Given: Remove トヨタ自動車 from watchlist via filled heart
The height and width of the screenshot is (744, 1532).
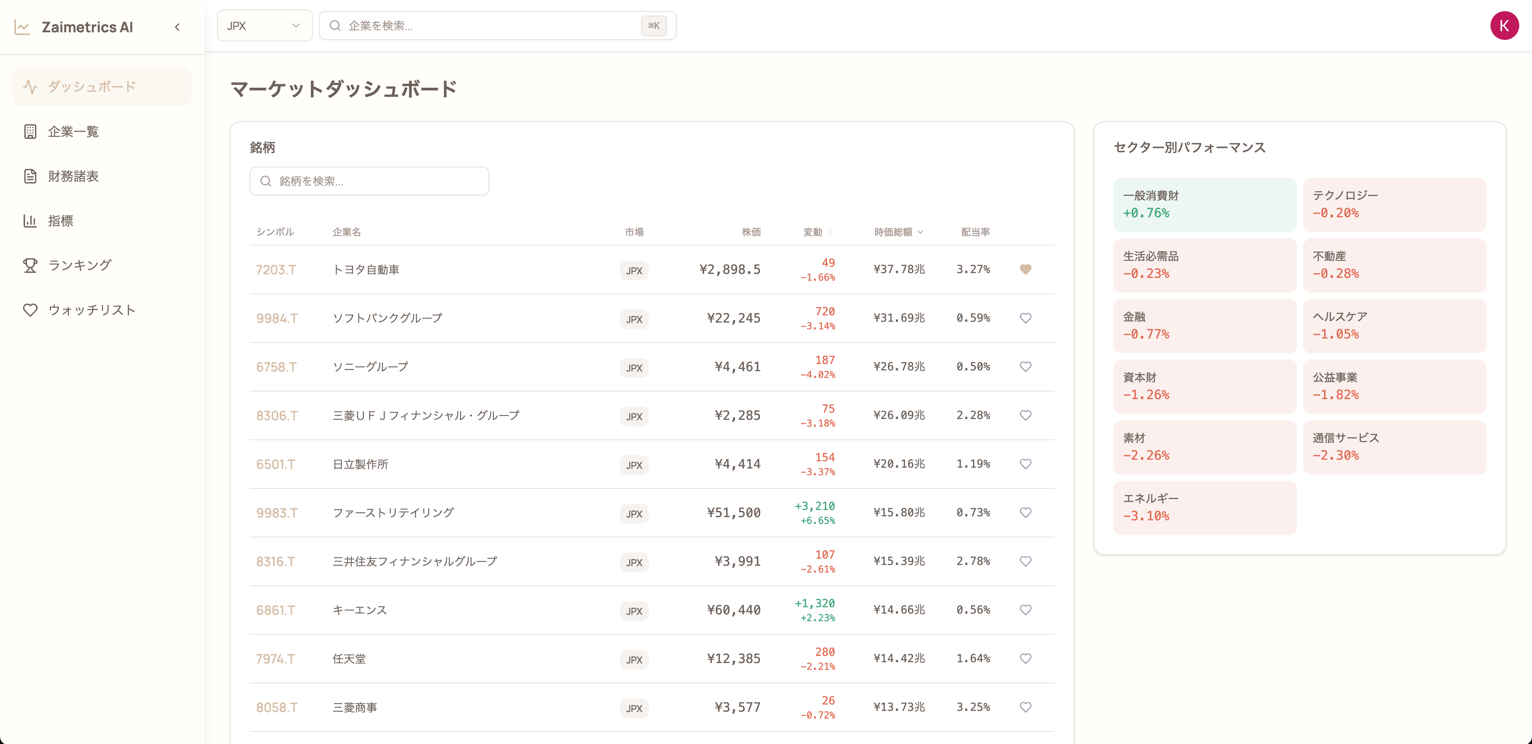Looking at the screenshot, I should (1025, 269).
